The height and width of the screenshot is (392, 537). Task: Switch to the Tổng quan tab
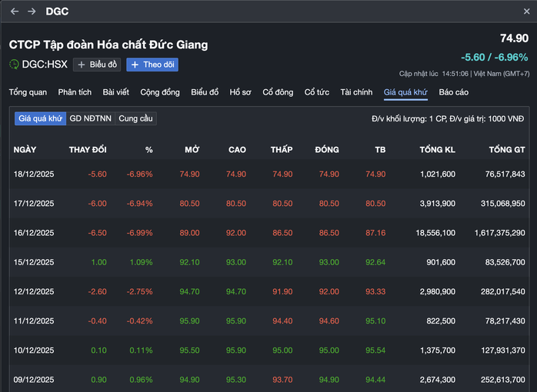coord(28,92)
